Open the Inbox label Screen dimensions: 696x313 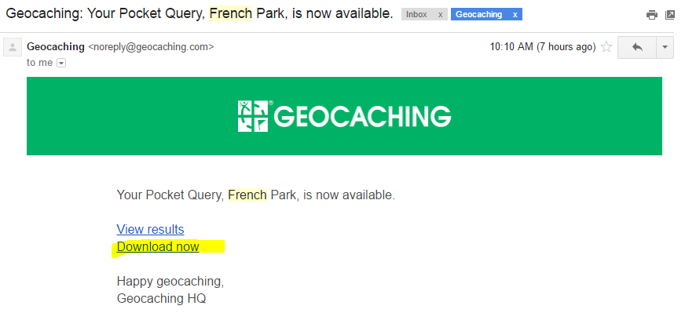click(x=416, y=15)
